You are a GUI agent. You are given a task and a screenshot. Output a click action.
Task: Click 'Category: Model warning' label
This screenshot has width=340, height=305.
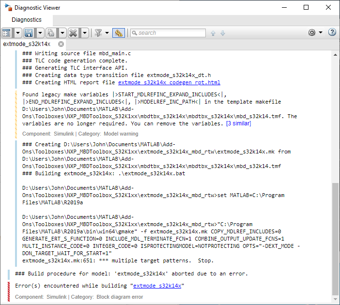pyautogui.click(x=108, y=134)
